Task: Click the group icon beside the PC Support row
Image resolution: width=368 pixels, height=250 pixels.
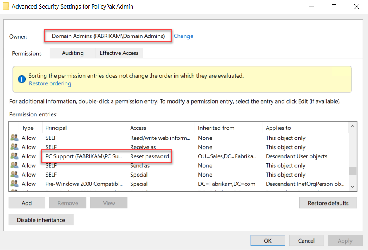Action: click(x=14, y=156)
